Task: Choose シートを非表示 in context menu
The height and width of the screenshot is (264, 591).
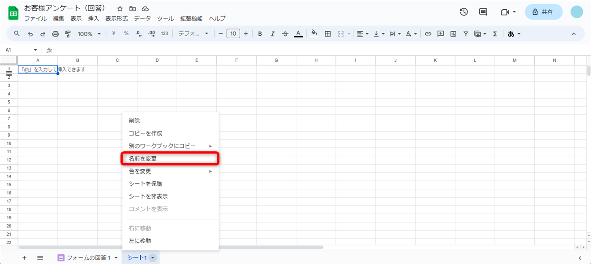Action: click(x=170, y=196)
